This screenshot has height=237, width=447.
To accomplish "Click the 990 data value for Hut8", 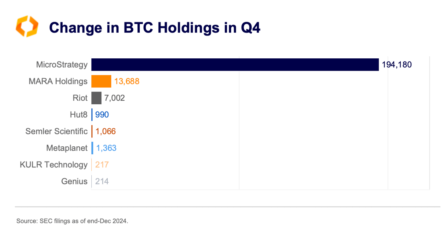I will 102,115.
